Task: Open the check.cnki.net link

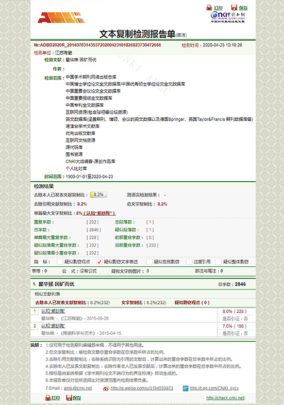Action: coord(226,398)
